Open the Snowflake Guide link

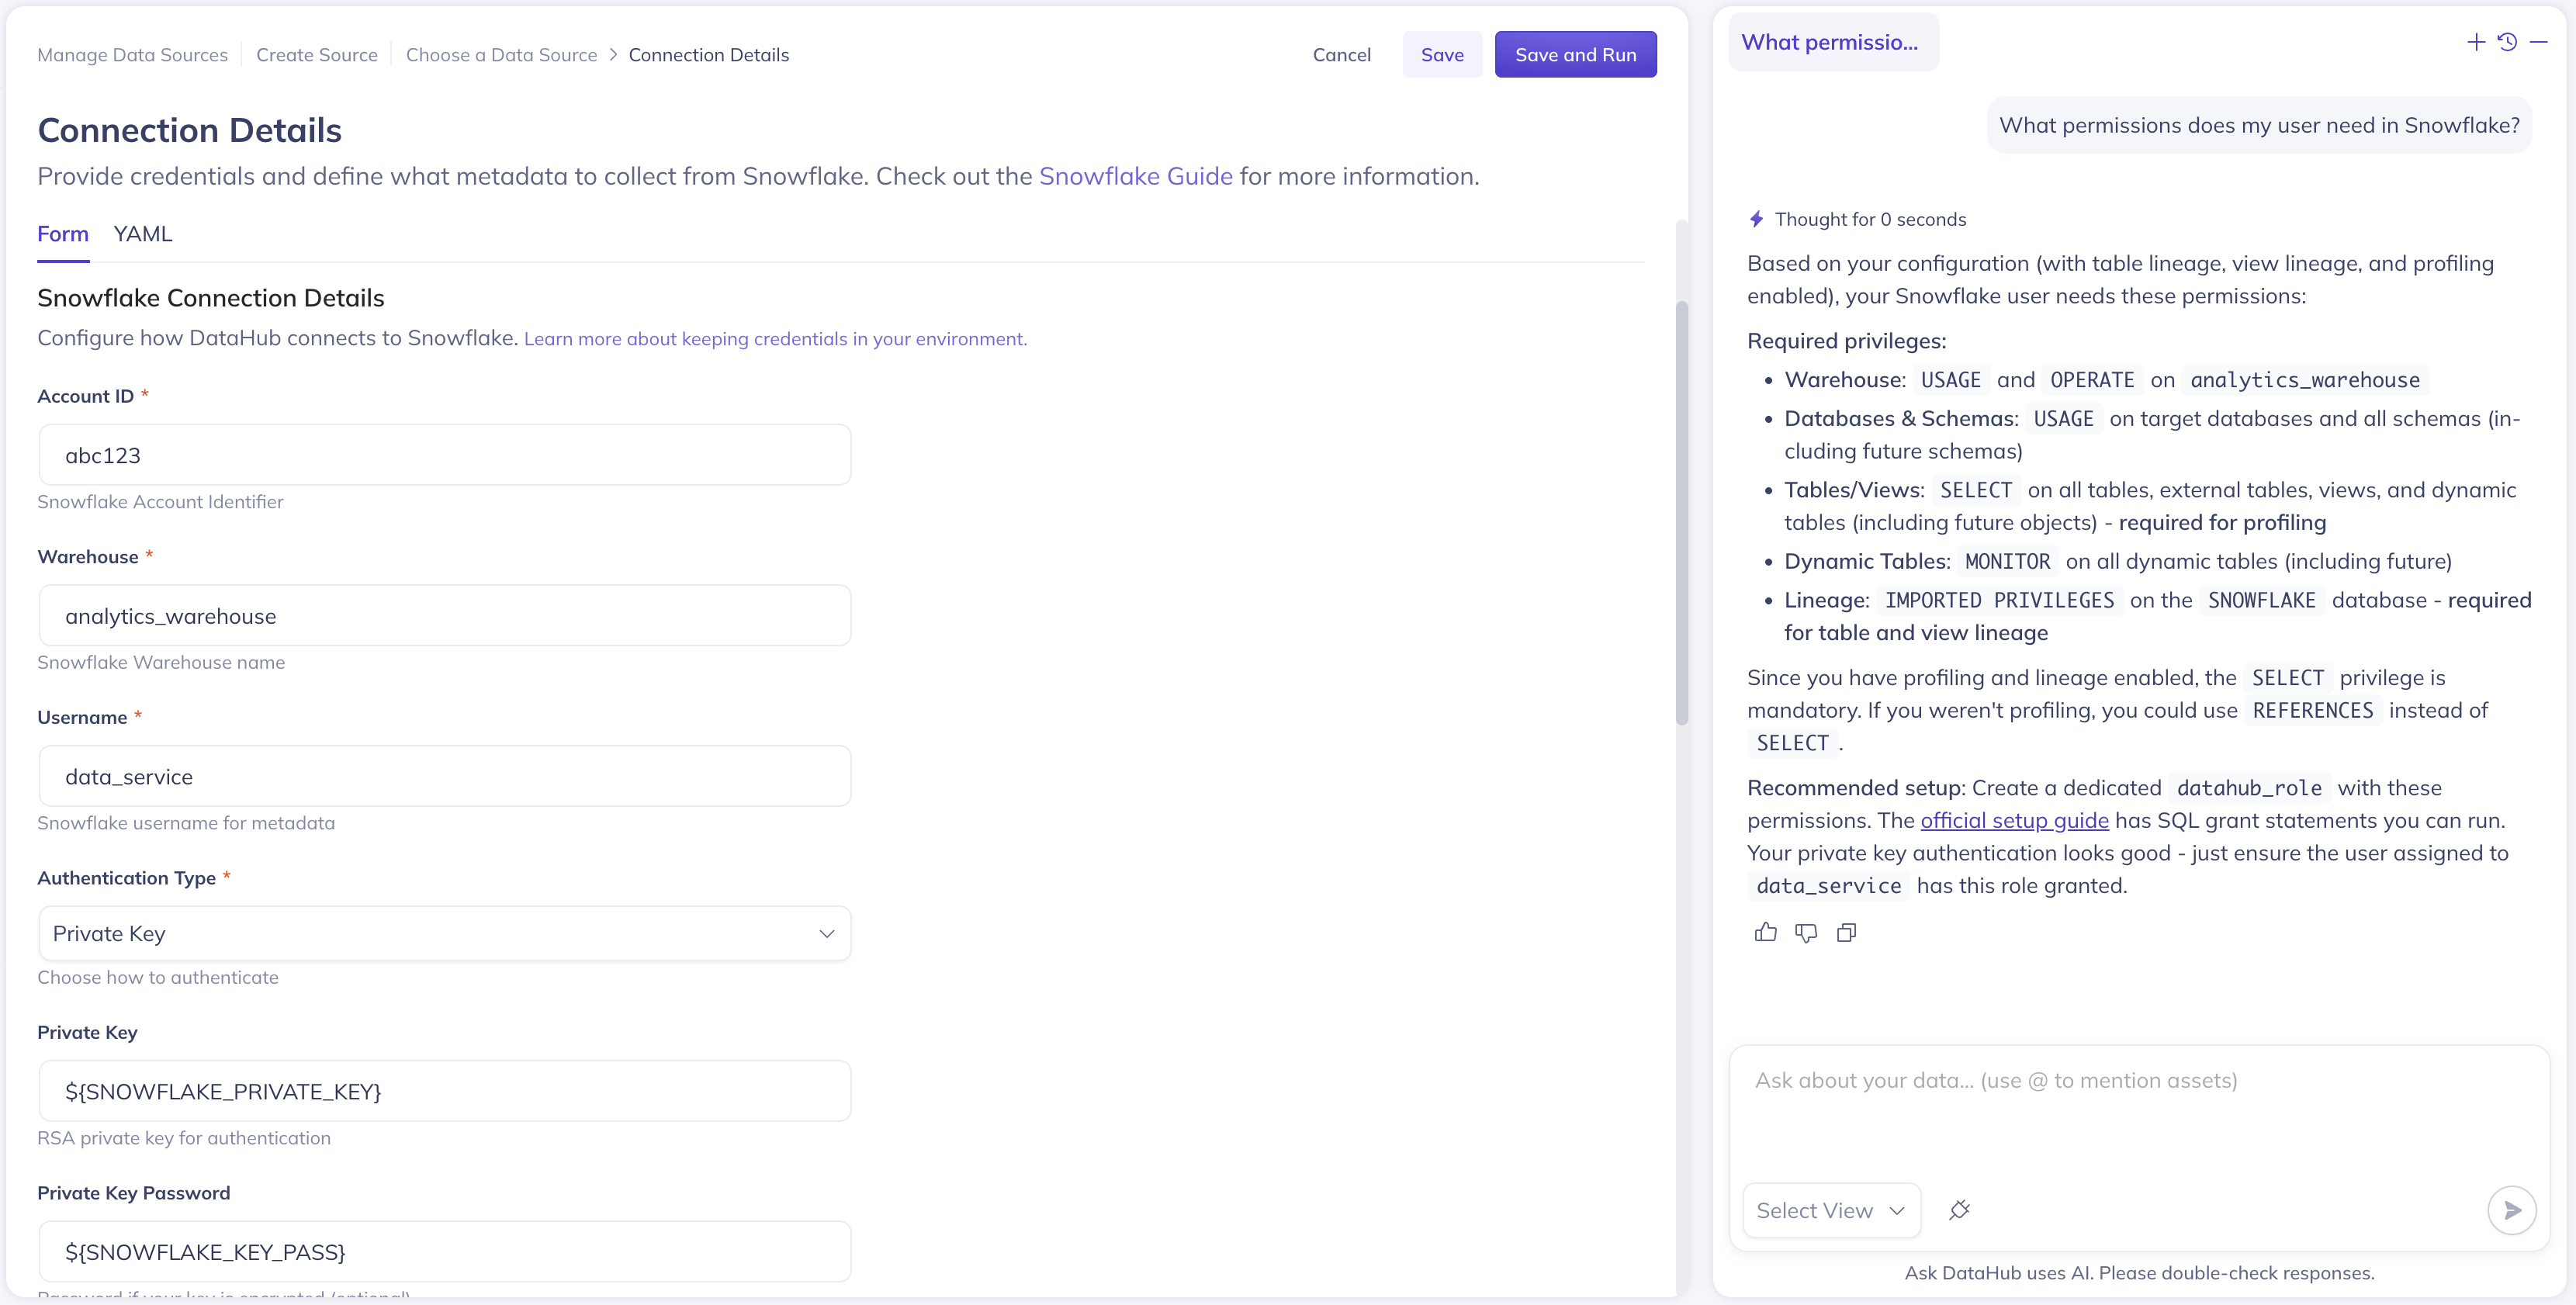1135,176
